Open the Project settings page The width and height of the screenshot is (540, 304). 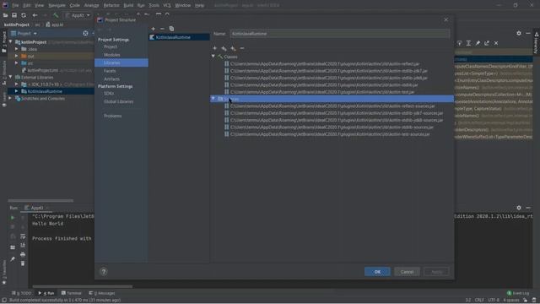111,46
